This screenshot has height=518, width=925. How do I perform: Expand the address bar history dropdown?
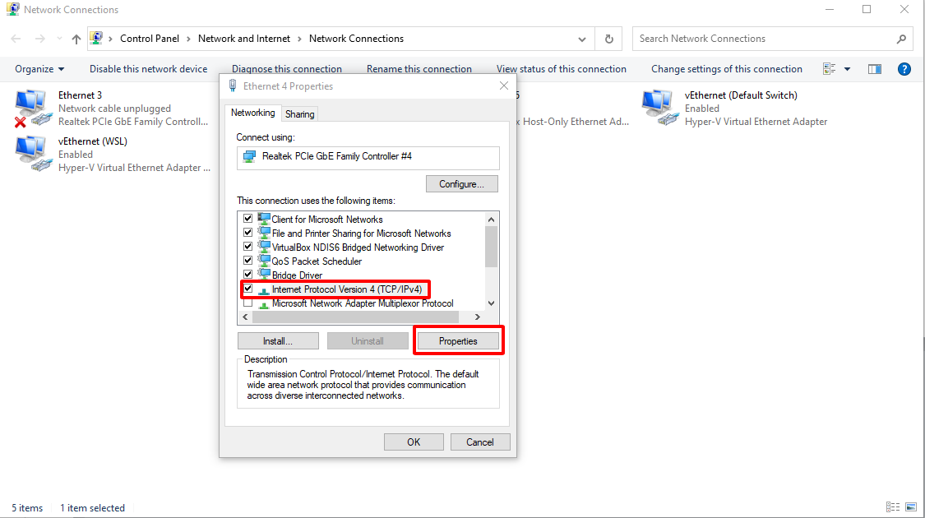pyautogui.click(x=581, y=39)
